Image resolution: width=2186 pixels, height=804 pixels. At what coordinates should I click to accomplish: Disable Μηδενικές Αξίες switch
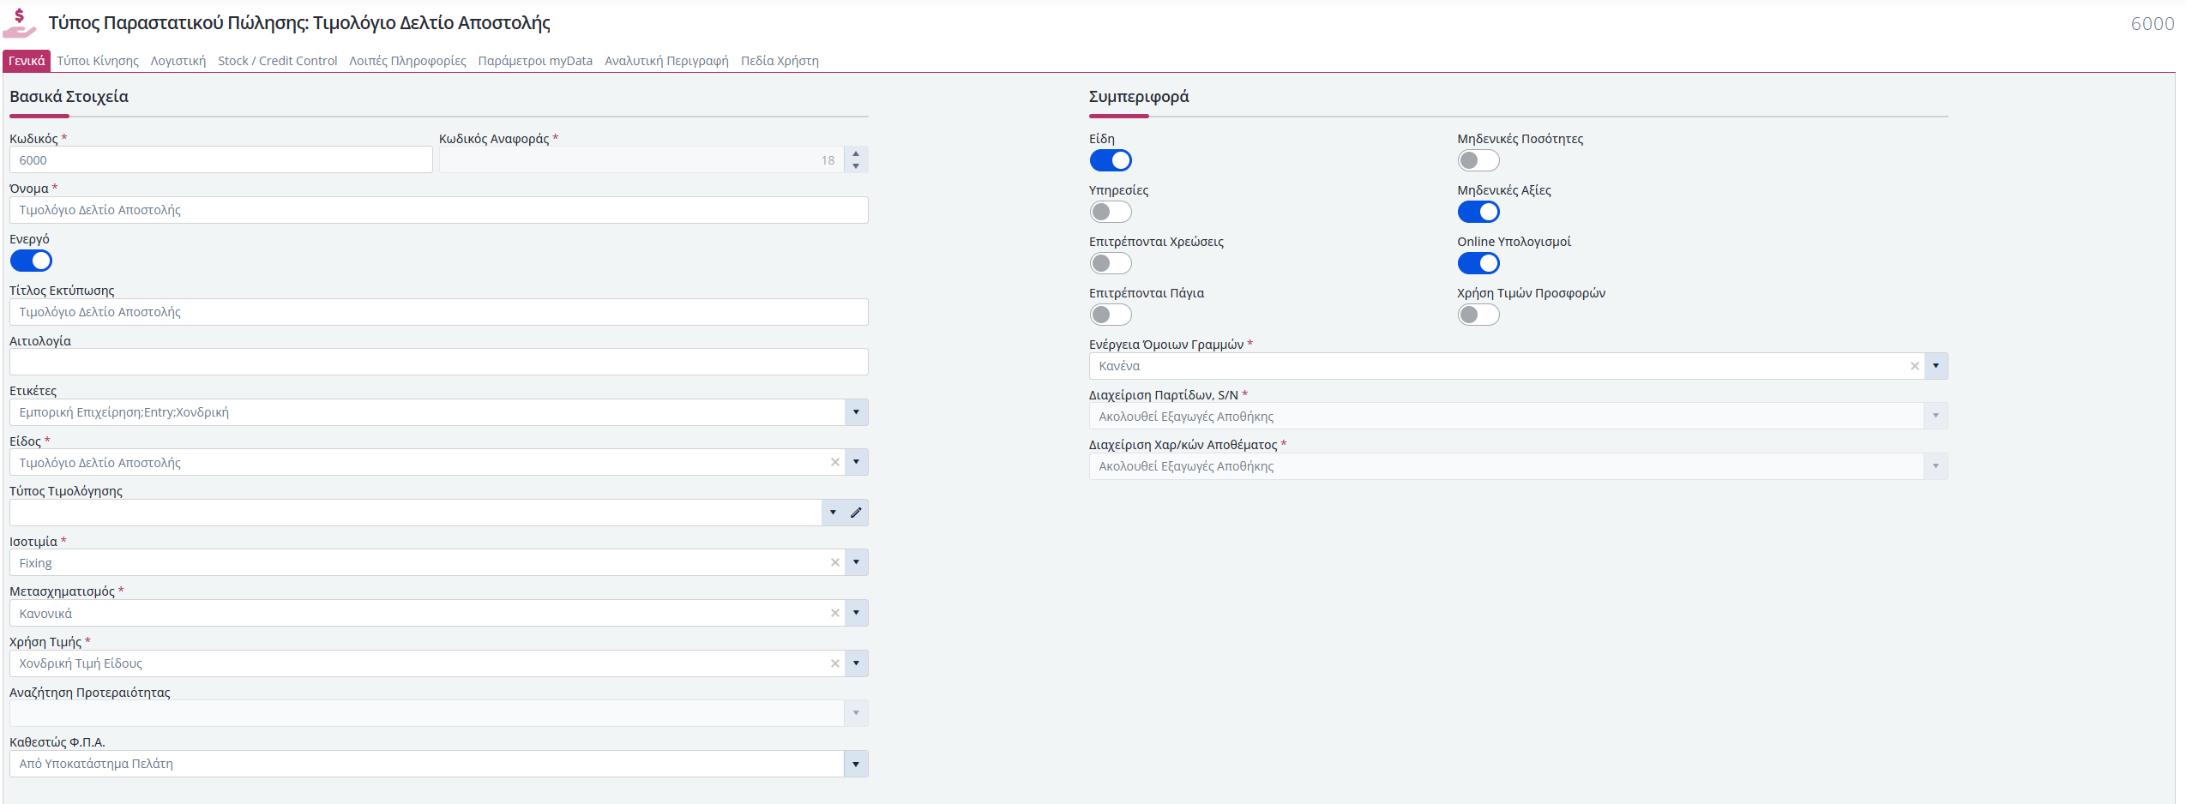1478,212
